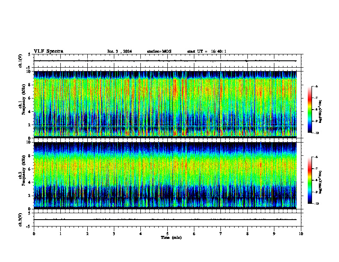Click the 'VLF Spectra' title text

pyautogui.click(x=48, y=51)
